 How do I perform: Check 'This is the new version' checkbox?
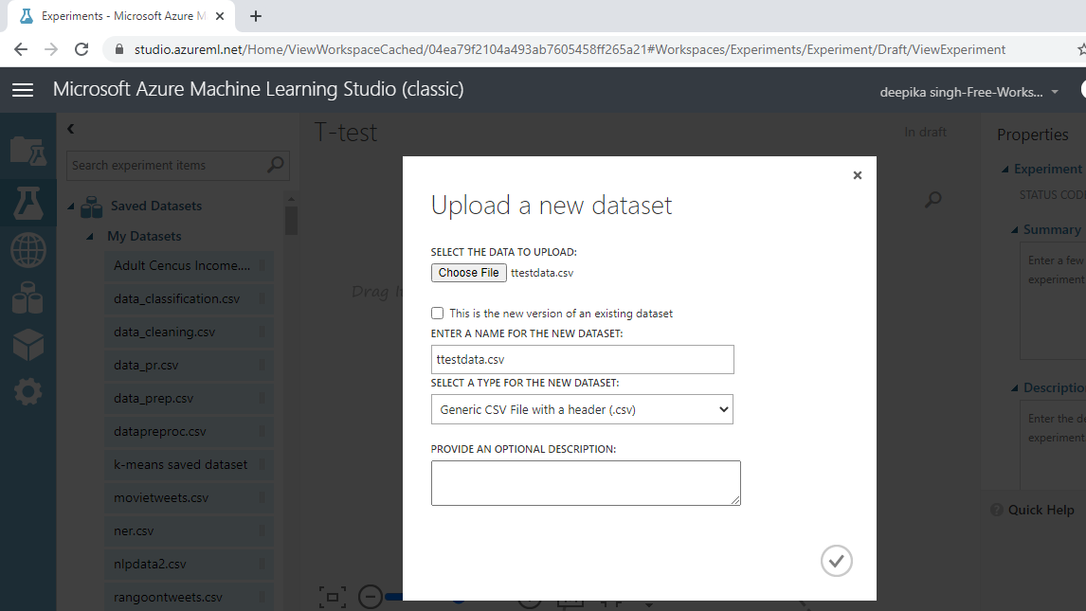[x=437, y=314]
